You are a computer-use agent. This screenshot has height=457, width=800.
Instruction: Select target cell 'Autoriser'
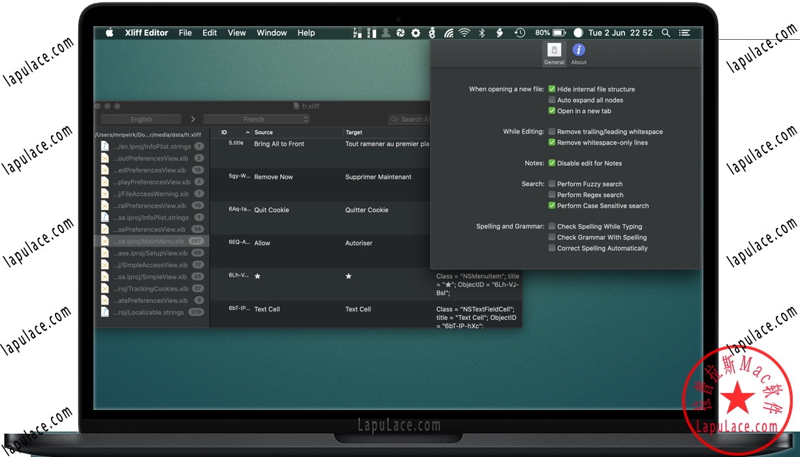359,243
